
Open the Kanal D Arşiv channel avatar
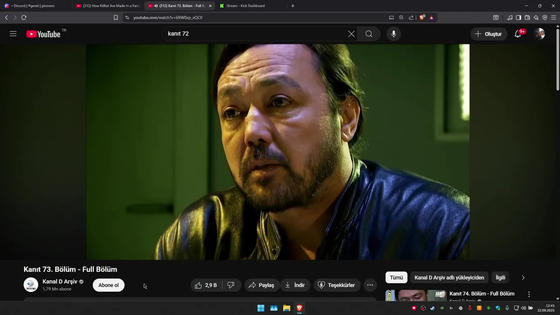(x=31, y=285)
